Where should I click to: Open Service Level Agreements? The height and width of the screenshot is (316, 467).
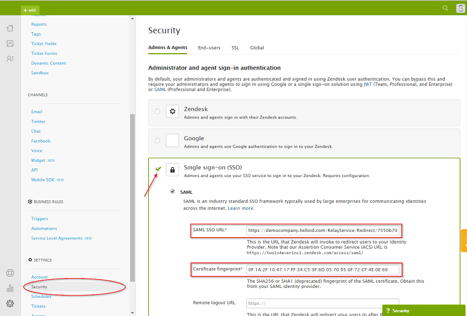pos(57,238)
